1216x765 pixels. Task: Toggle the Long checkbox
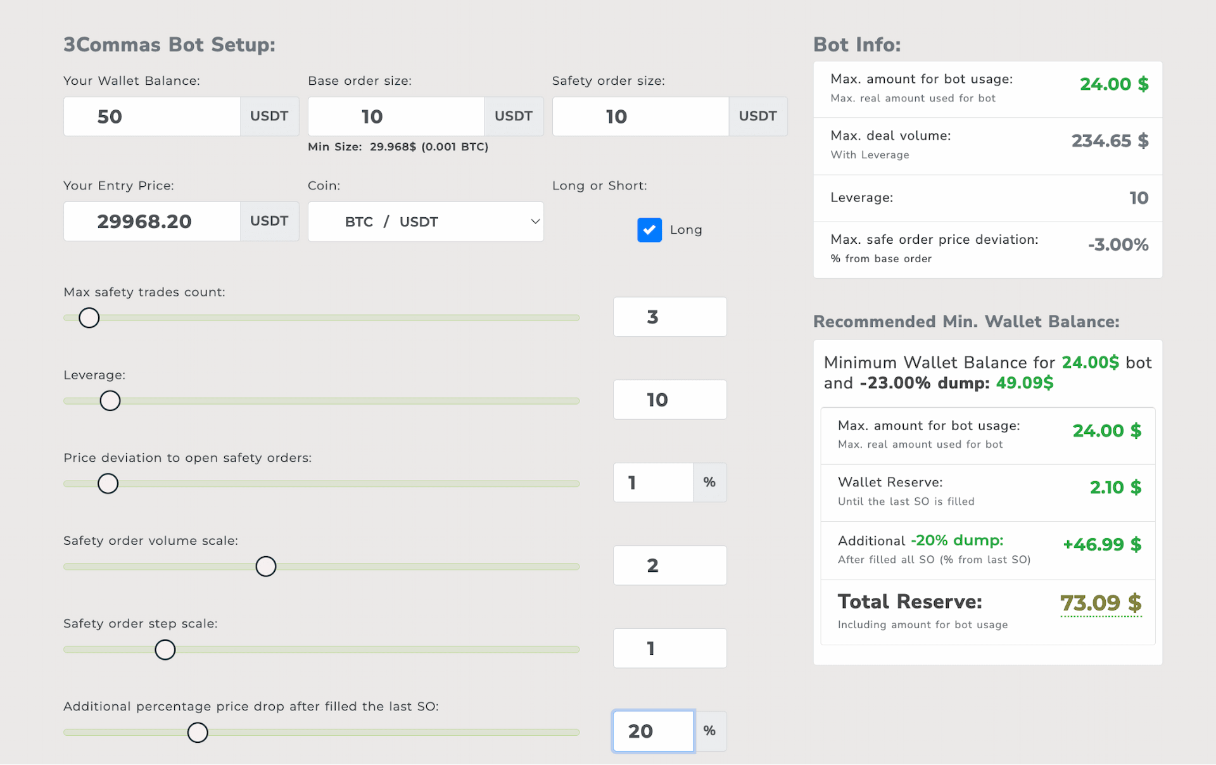(x=649, y=230)
